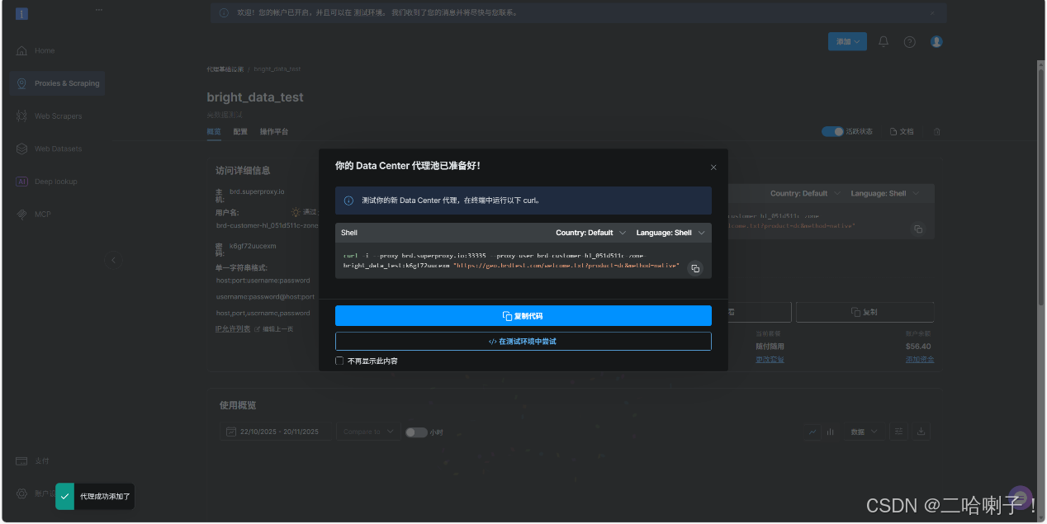Click the password value k6gf72uucexm
Viewport: 1047px width, 524px height.
pos(253,246)
